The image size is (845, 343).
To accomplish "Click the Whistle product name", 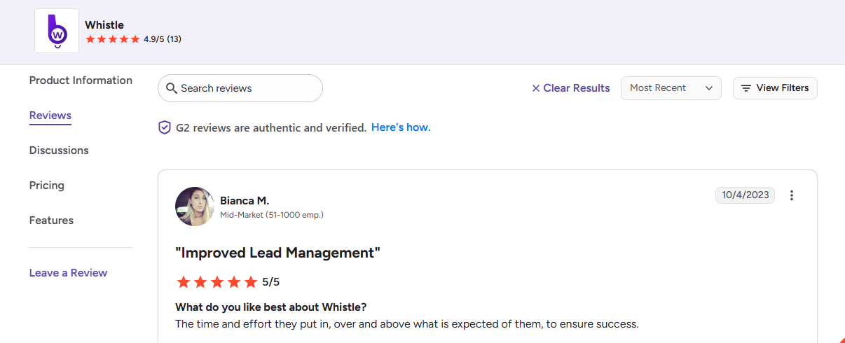I will 104,25.
